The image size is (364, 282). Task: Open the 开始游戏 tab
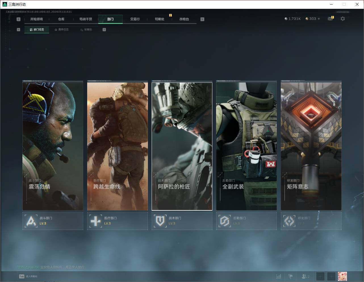(36, 19)
